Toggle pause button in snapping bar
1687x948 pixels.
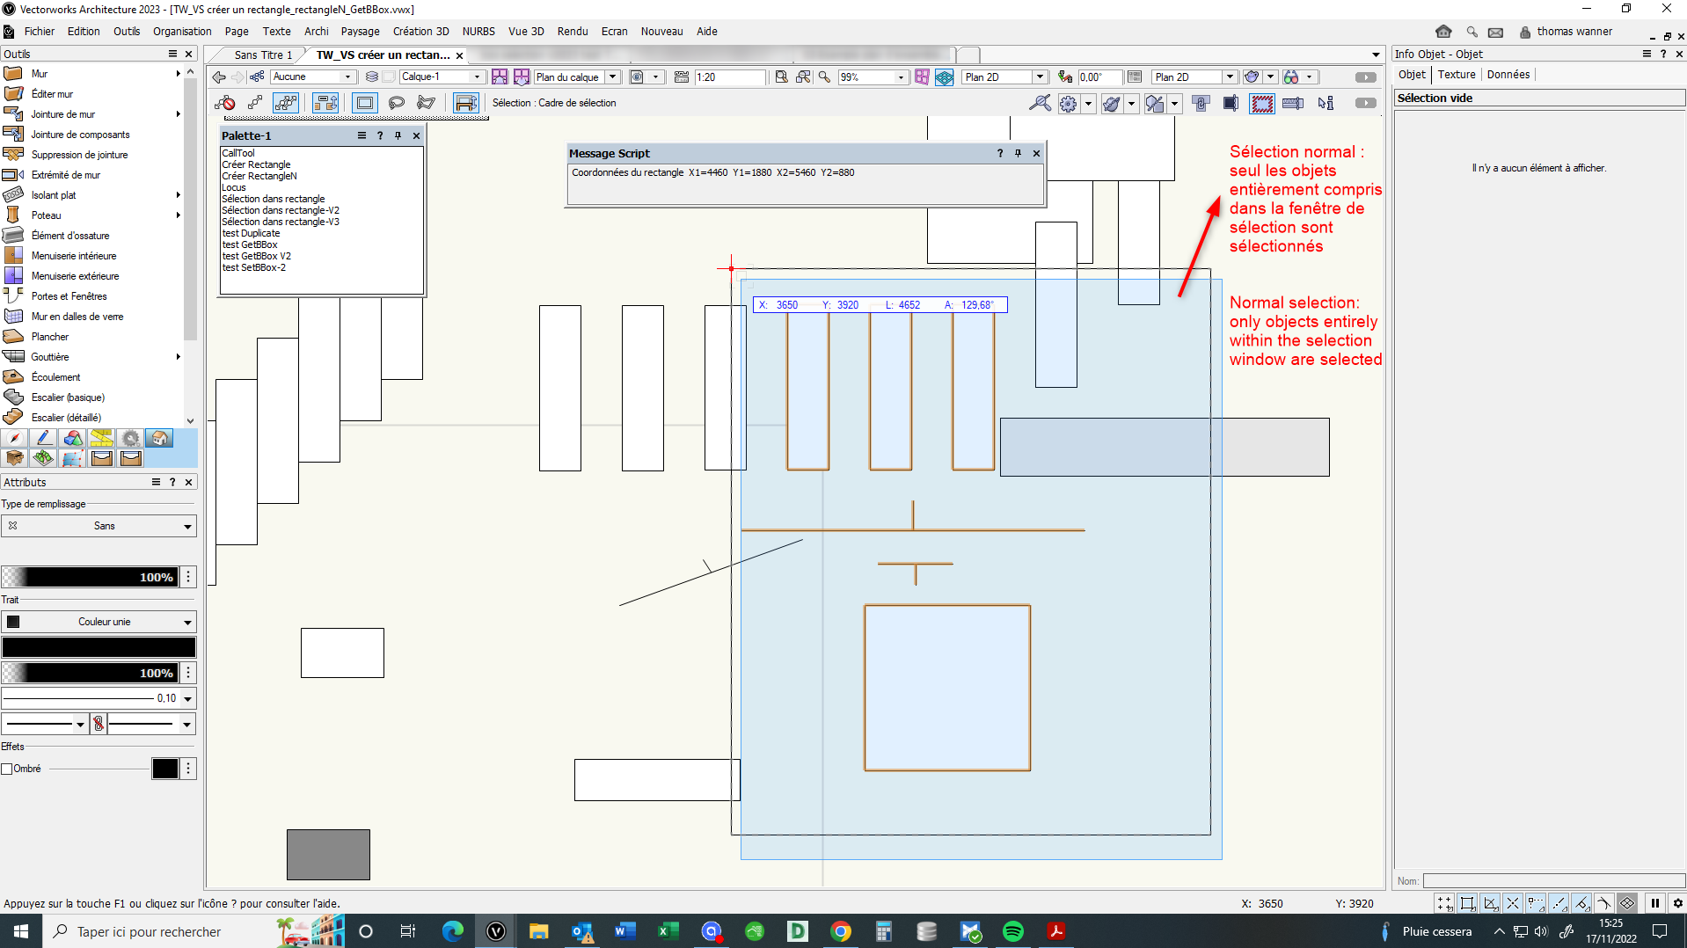(1654, 903)
